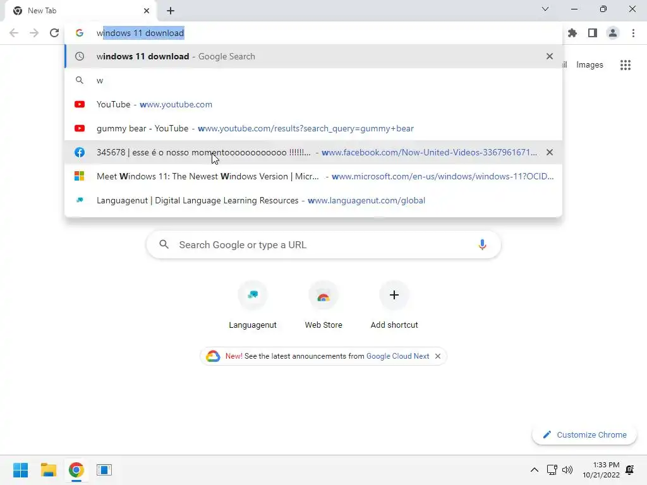
Task: Pick the gummy bear YouTube suggestion
Action: click(x=313, y=128)
